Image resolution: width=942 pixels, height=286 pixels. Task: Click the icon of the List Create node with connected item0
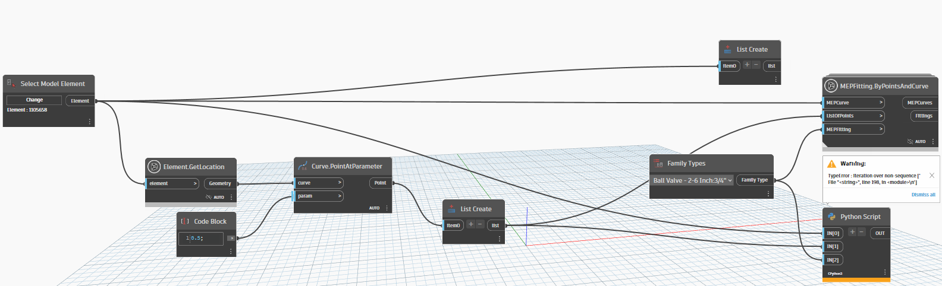[451, 209]
